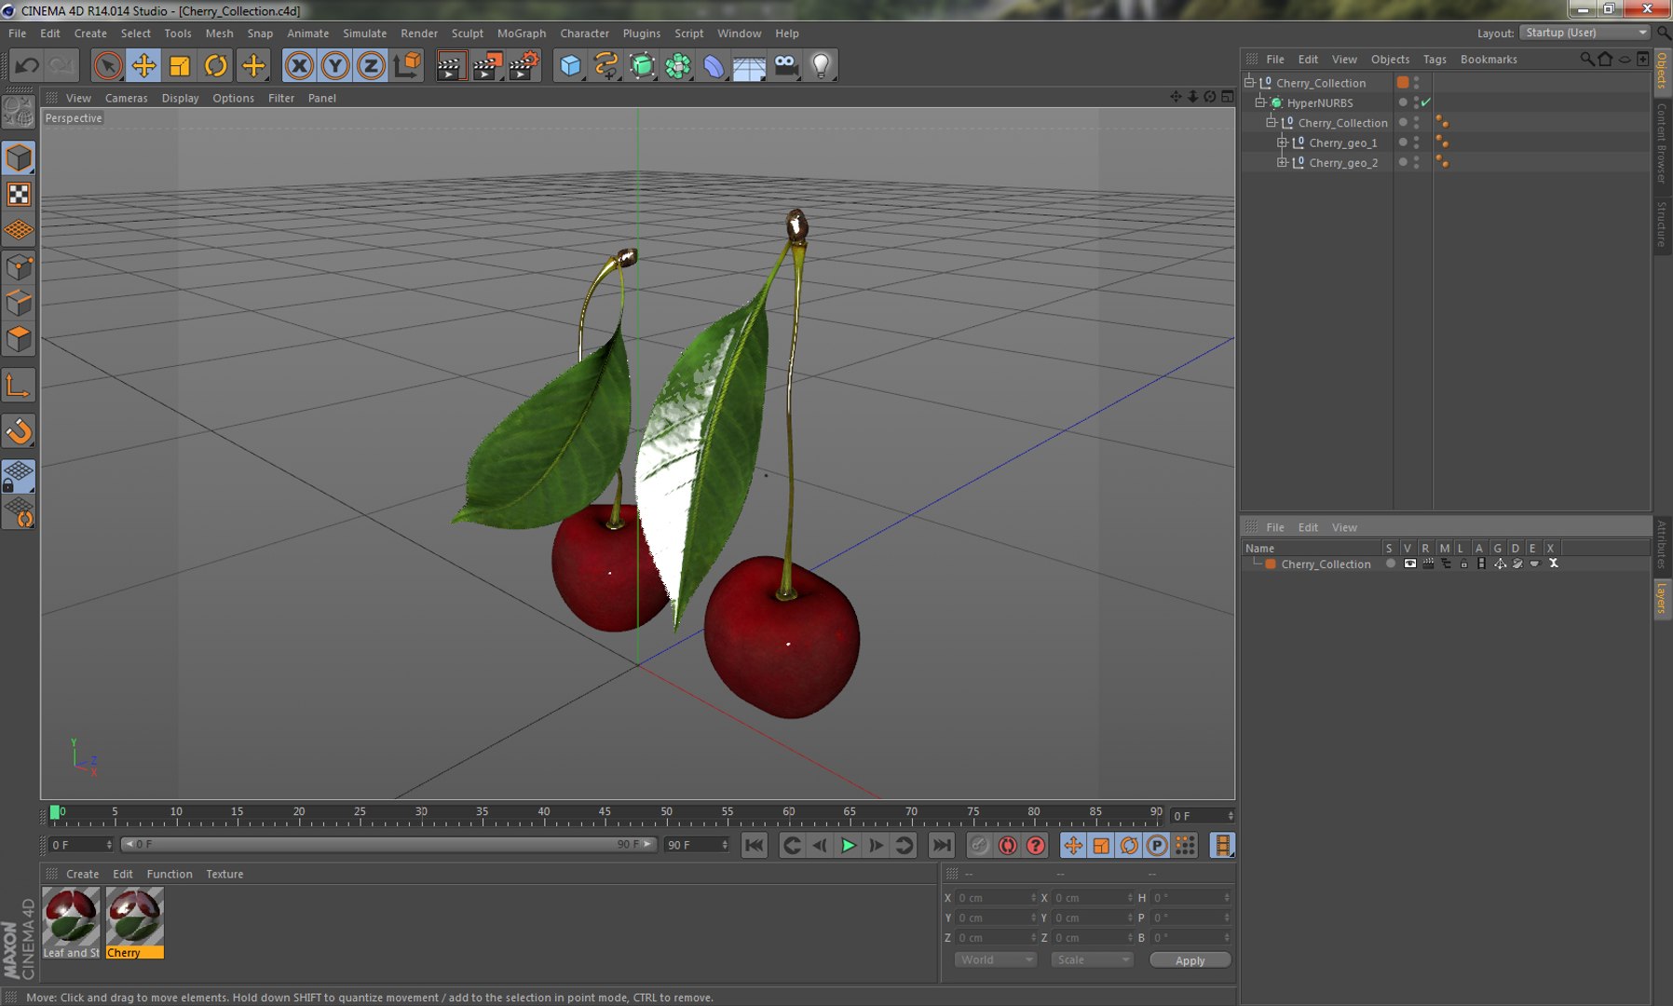Go to end of animation
This screenshot has width=1673, height=1006.
942,845
